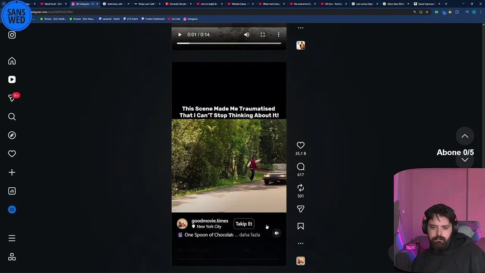Open Messages with the 9+ badge
Image resolution: width=485 pixels, height=273 pixels.
coord(12,98)
